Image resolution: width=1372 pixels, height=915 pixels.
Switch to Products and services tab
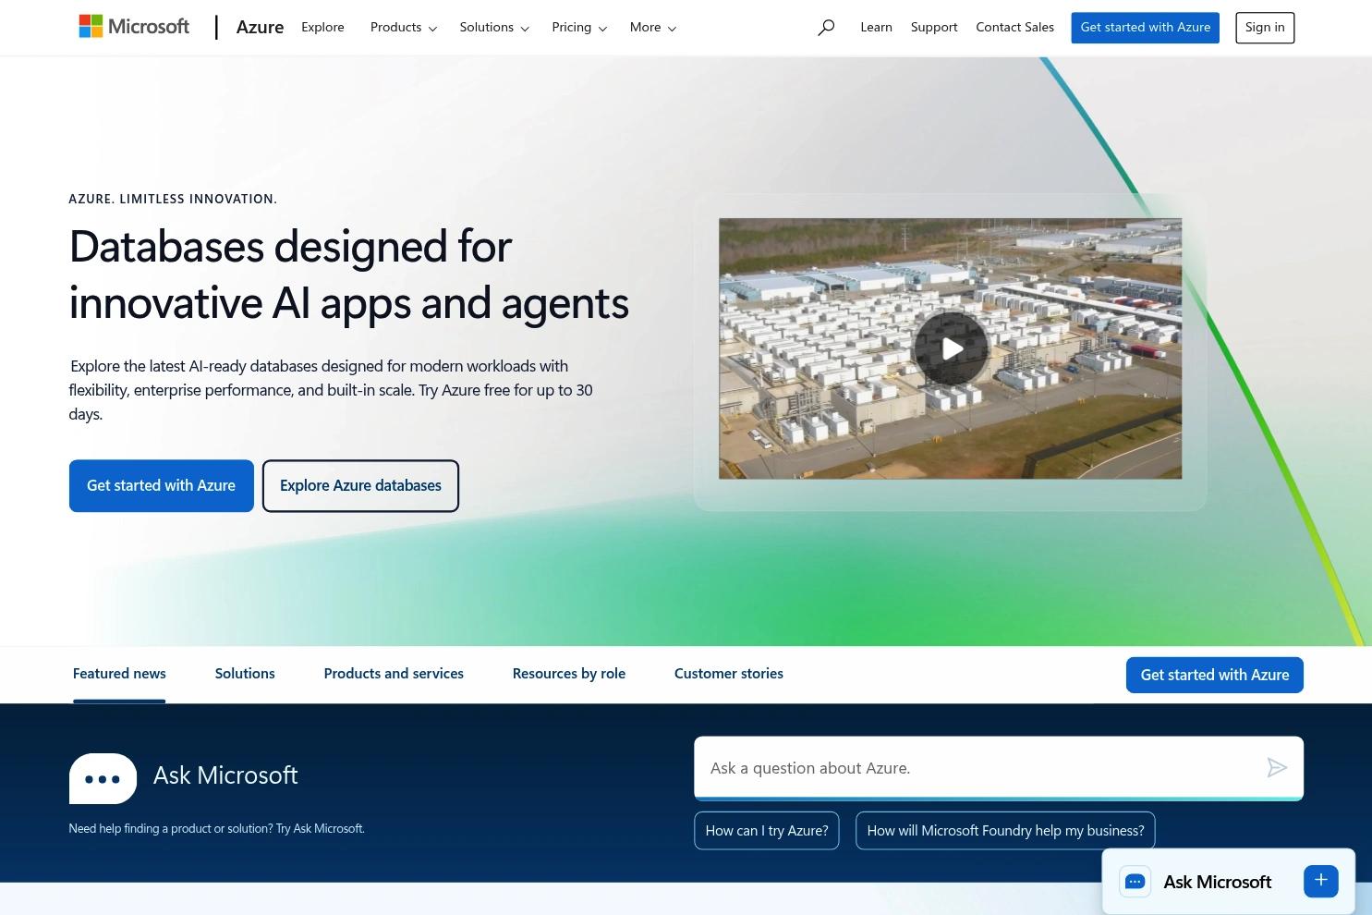pos(394,674)
